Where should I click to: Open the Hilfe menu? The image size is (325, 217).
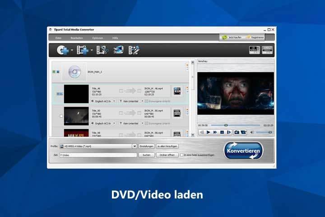115,38
